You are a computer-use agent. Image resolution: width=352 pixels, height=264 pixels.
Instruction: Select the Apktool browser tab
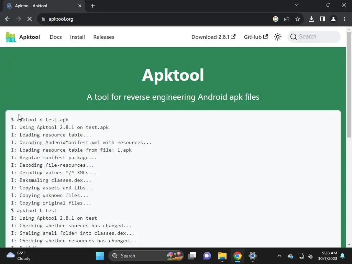point(44,6)
